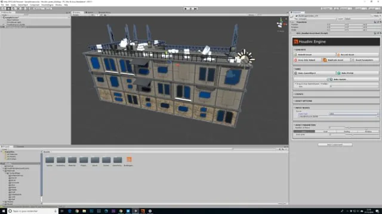This screenshot has width=382, height=214.
Task: Click the Bake GameObject button
Action: [x=315, y=73]
